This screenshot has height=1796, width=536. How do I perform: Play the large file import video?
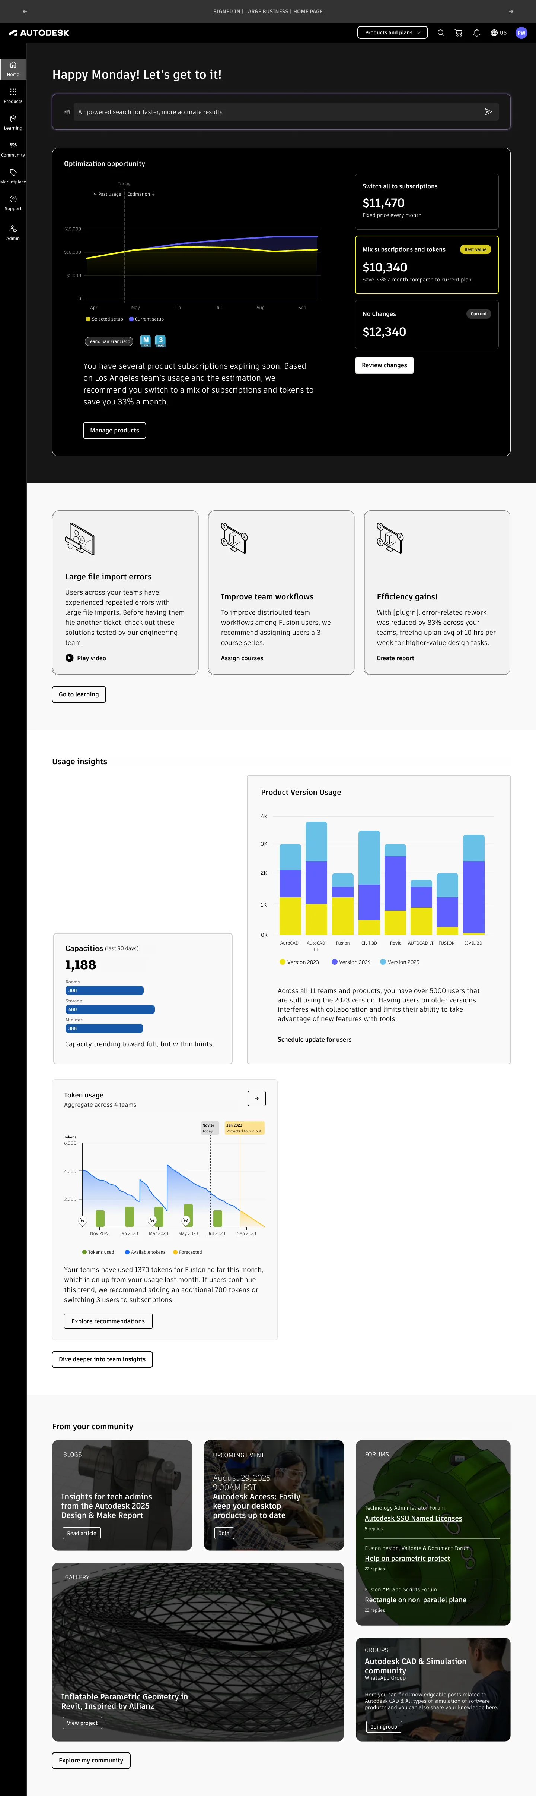86,658
